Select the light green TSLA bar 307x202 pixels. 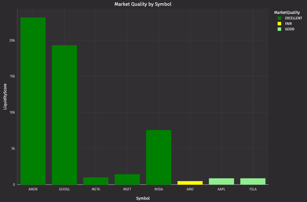point(253,181)
